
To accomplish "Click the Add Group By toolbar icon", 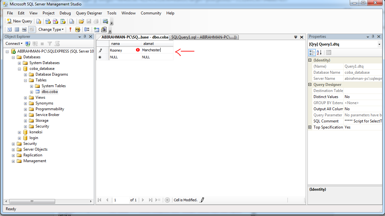I will [87, 29].
